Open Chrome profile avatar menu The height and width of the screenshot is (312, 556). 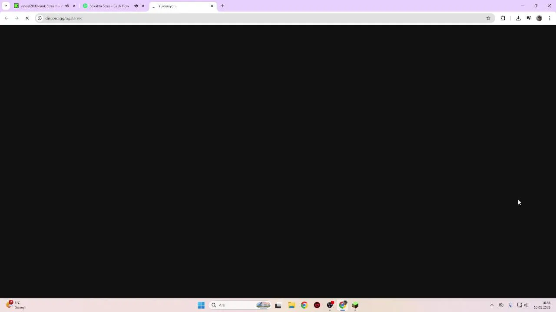click(539, 18)
